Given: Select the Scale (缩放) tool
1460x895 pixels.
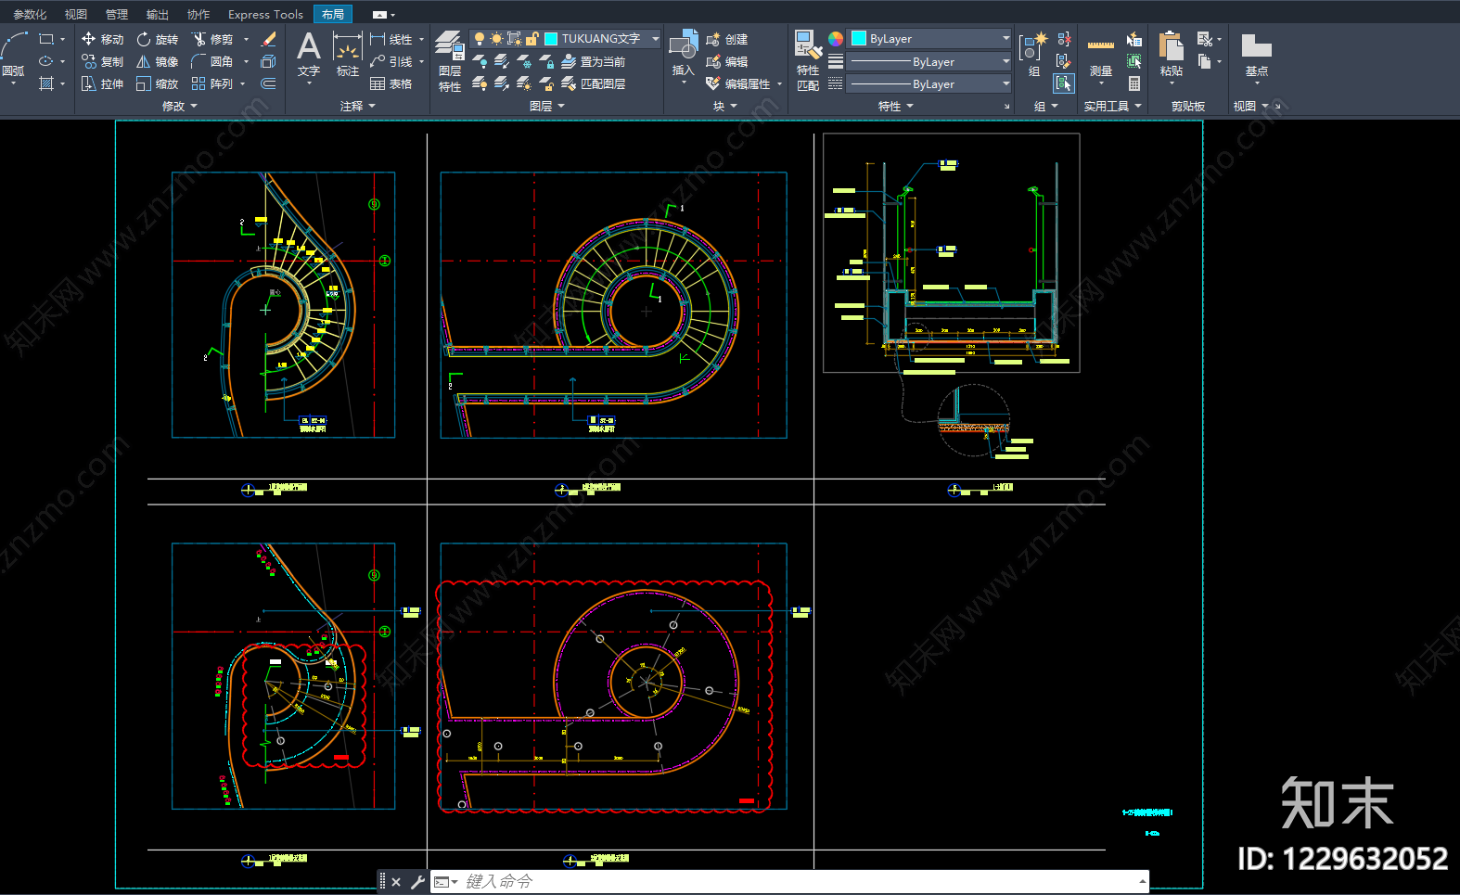Looking at the screenshot, I should (x=157, y=83).
